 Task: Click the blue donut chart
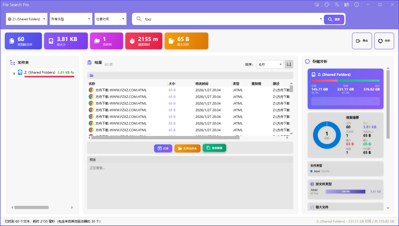coord(327,135)
